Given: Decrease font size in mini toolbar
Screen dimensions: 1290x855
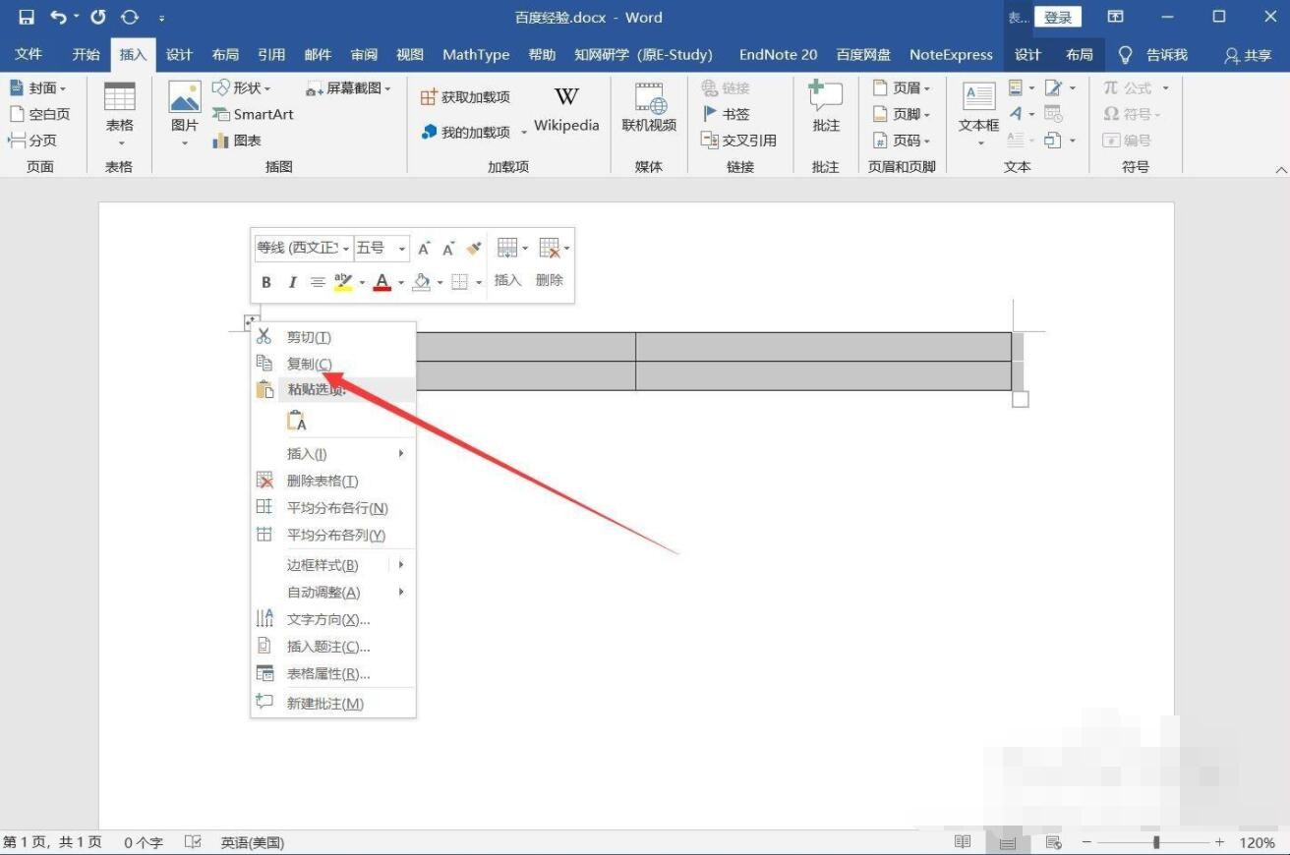Looking at the screenshot, I should pyautogui.click(x=448, y=249).
